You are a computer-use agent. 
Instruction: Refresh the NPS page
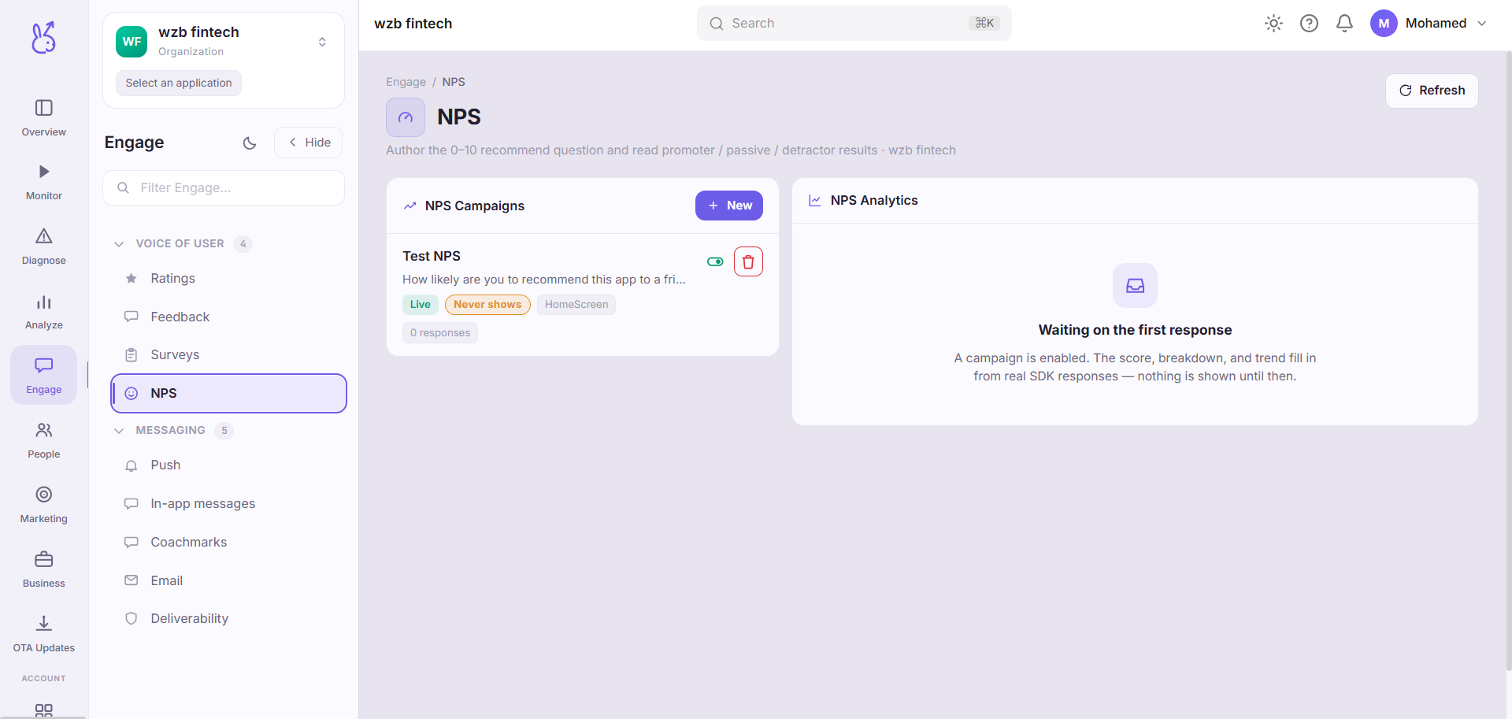(1432, 91)
